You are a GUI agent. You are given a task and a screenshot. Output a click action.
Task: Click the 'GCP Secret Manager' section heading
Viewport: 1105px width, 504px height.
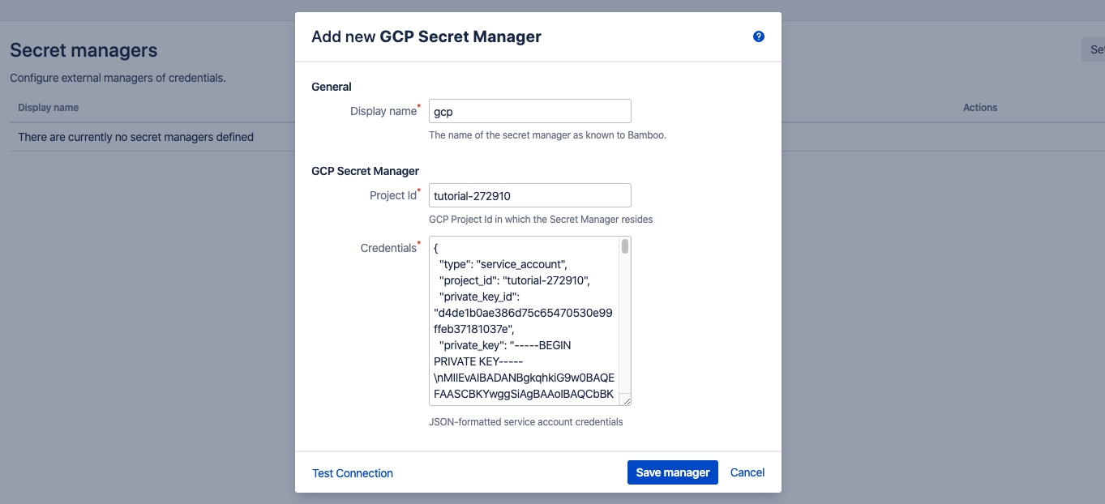point(366,171)
